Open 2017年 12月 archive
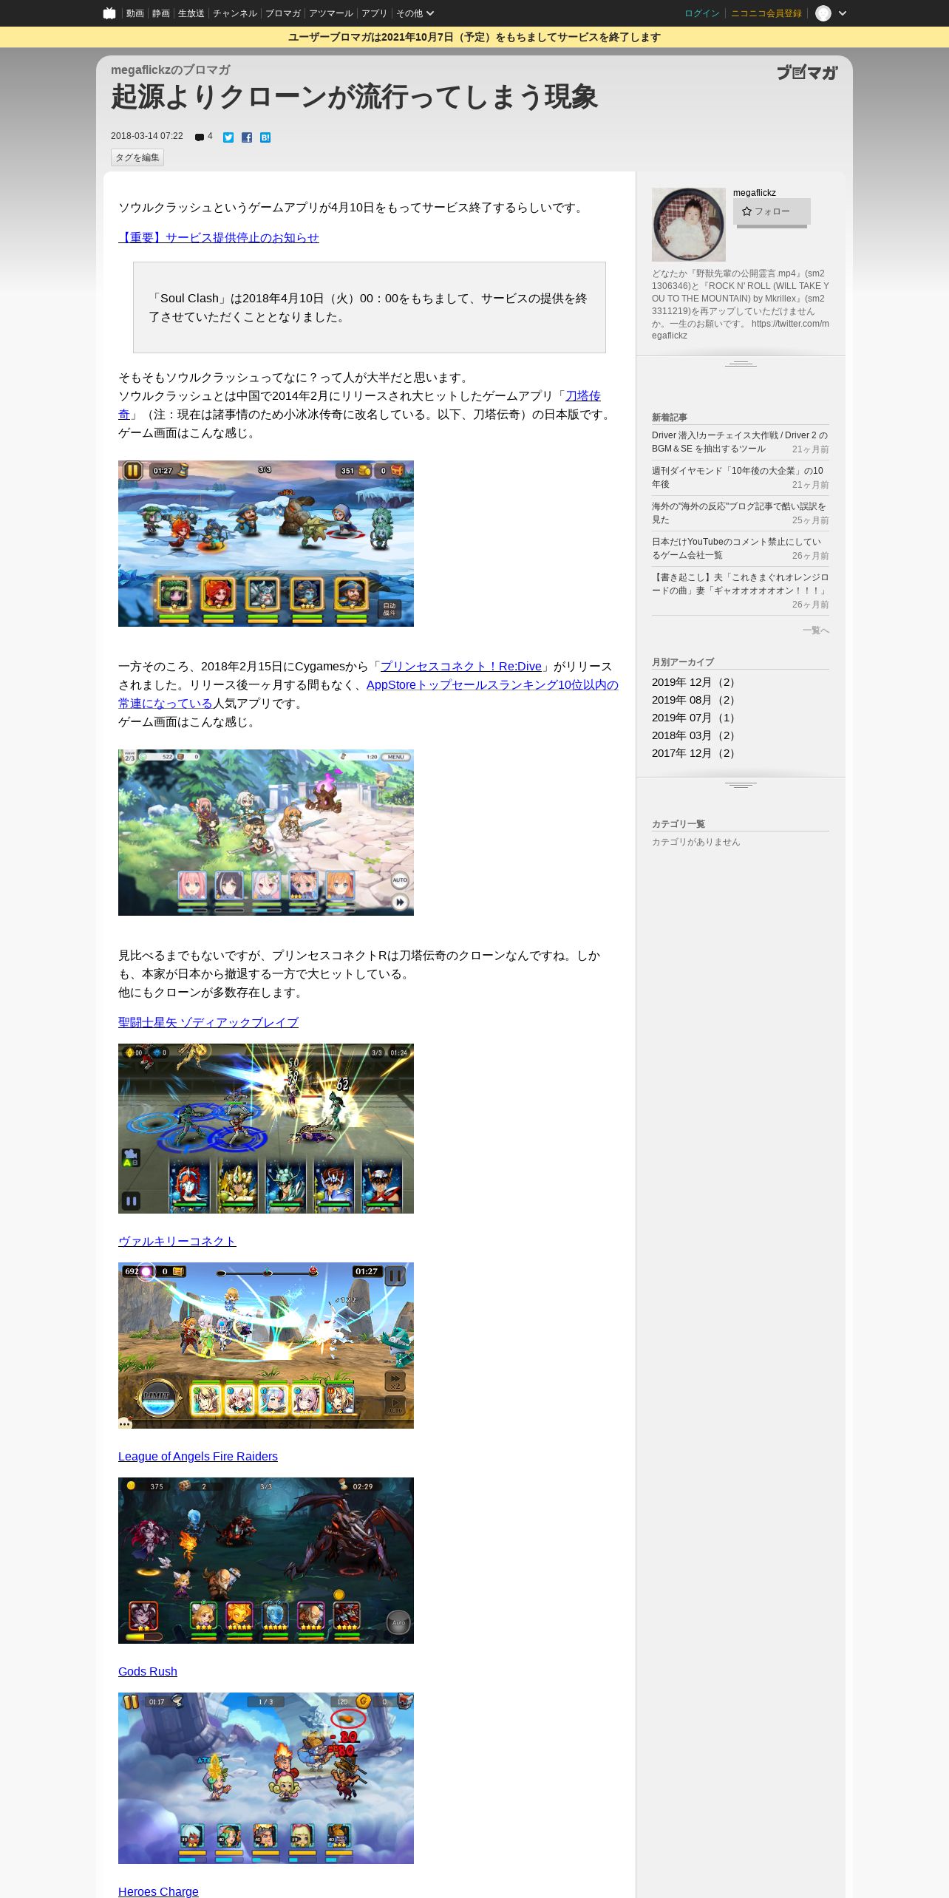949x1898 pixels. pos(695,753)
